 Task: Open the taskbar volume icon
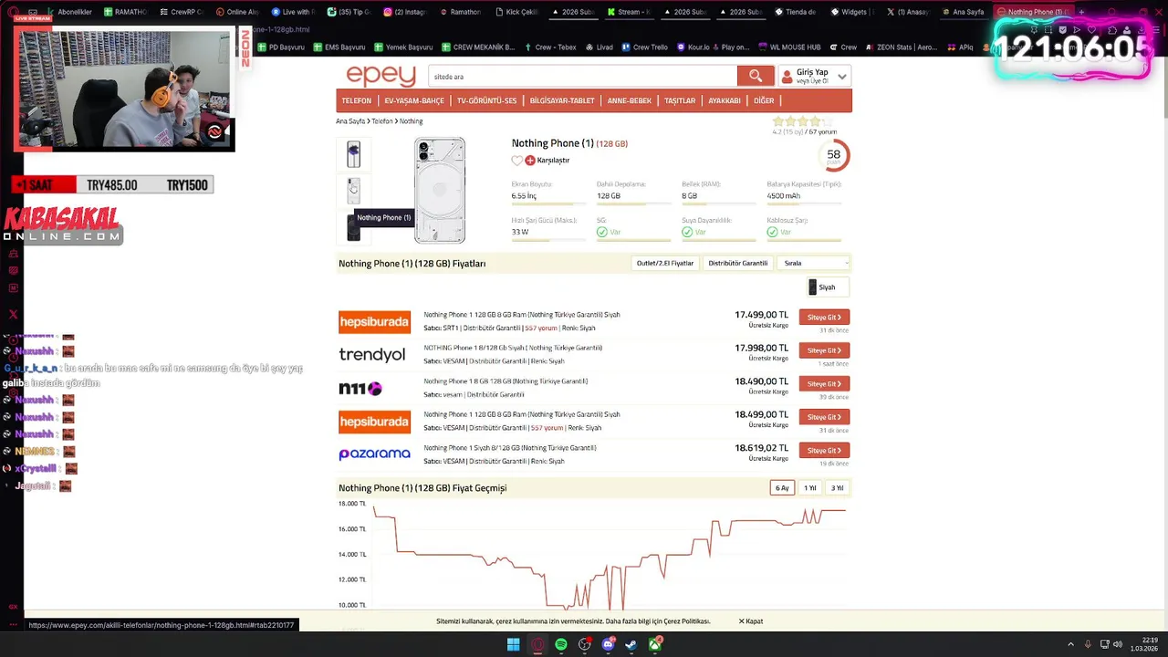1118,645
